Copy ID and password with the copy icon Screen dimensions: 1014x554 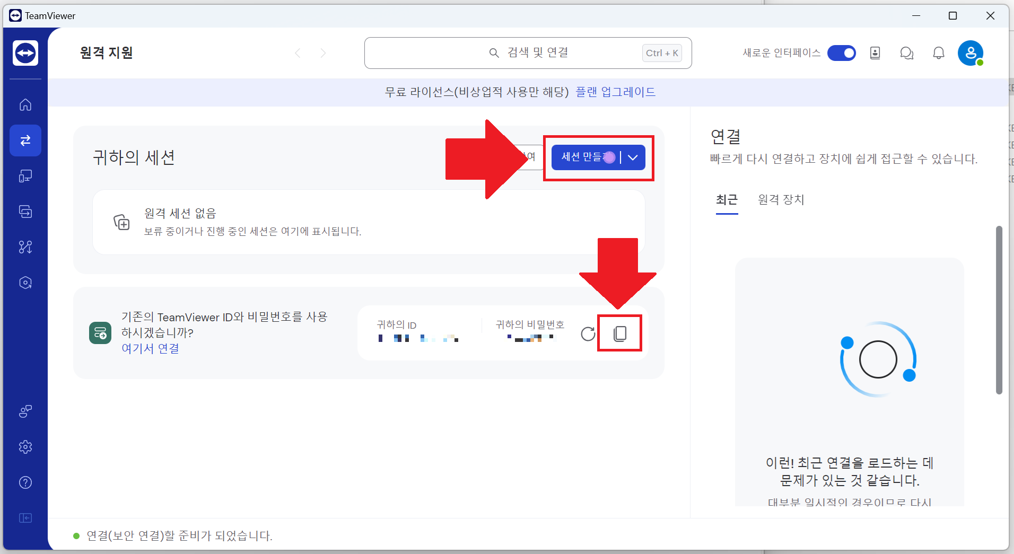[620, 333]
